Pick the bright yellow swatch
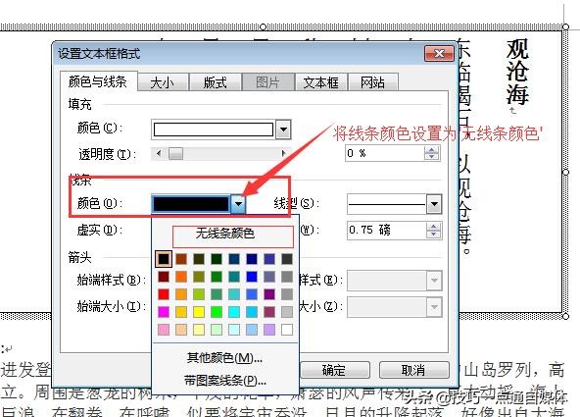Image resolution: width=580 pixels, height=417 pixels. click(199, 312)
